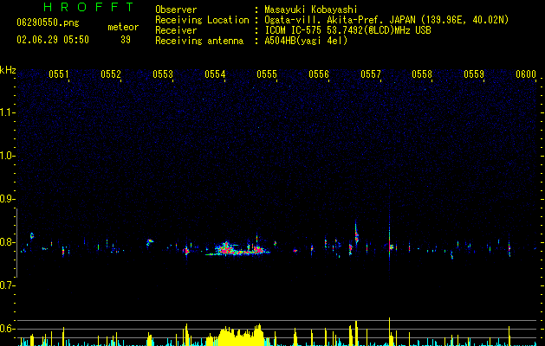Click the long meteor echo between 0554 and 0555
This screenshot has width=545, height=346.
click(x=238, y=249)
